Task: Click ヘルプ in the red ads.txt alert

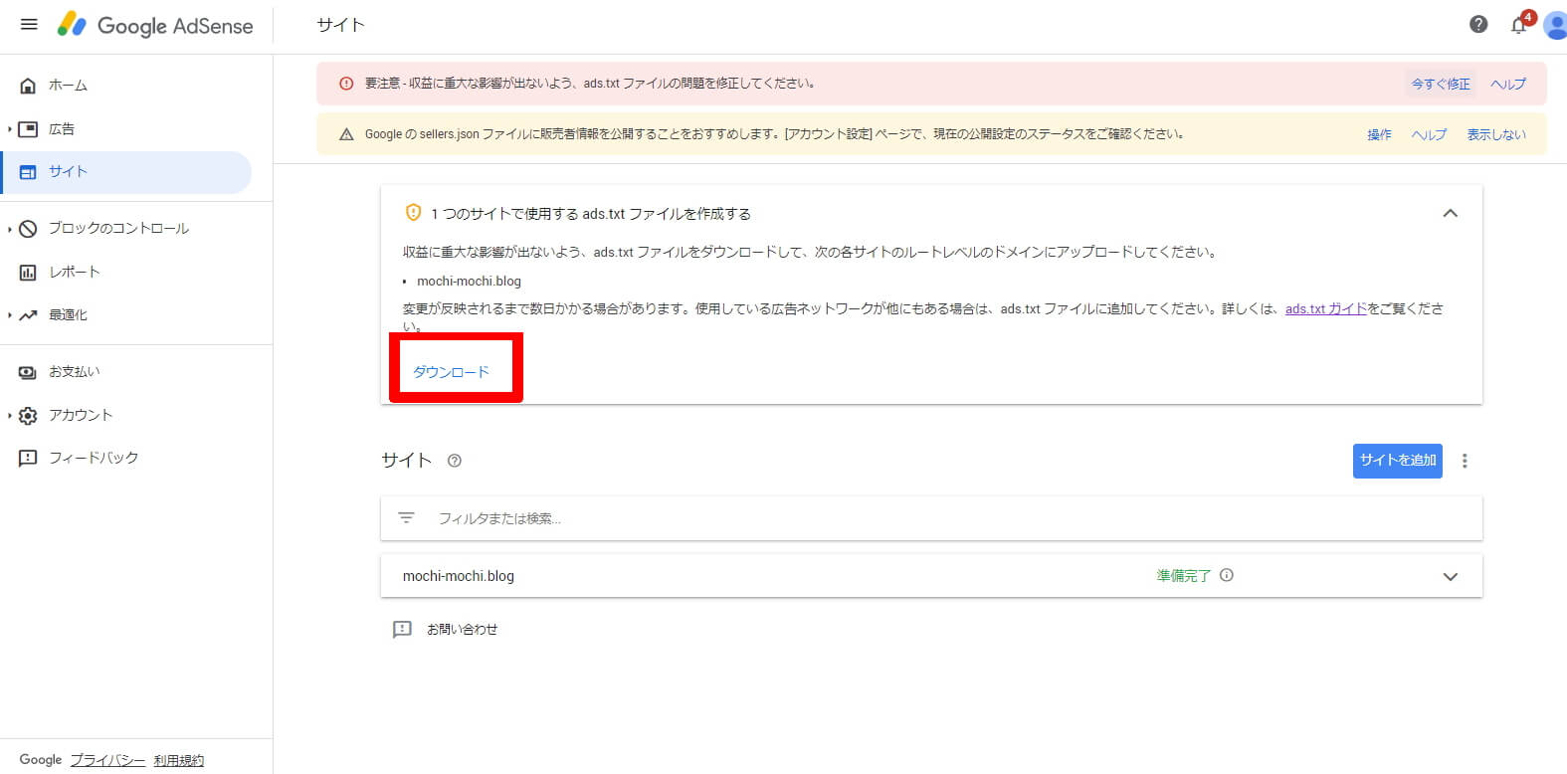Action: coord(1508,85)
